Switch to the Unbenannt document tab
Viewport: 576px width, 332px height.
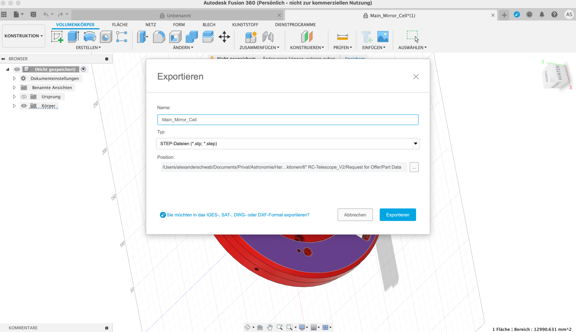coord(178,15)
